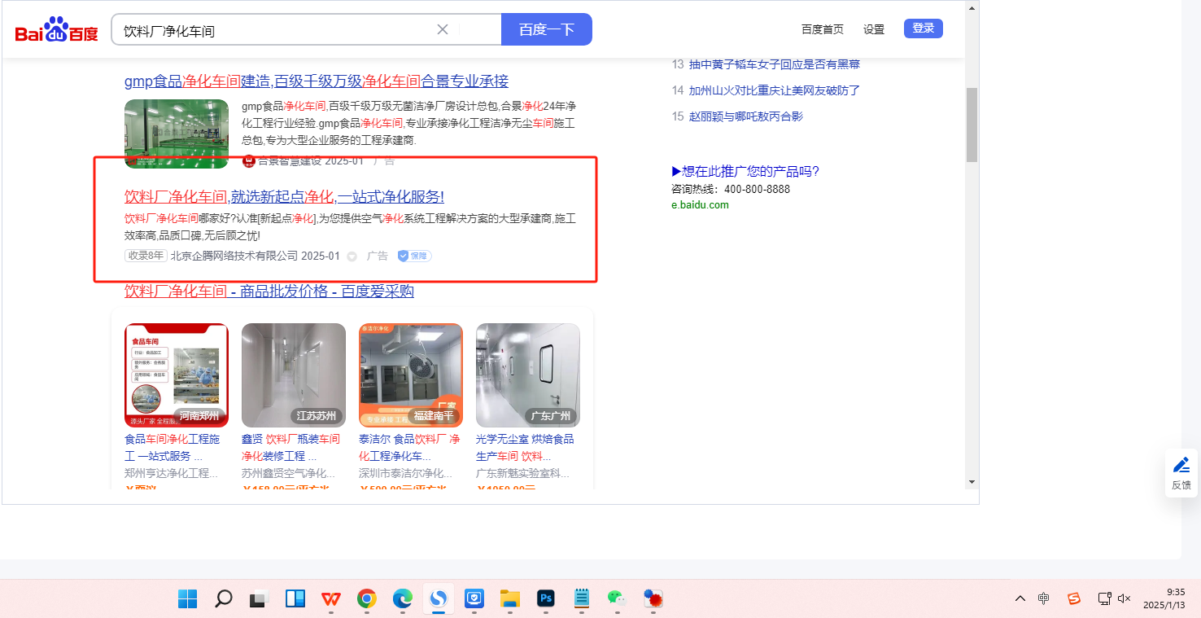Open 百度首页 in the top navigation
The width and height of the screenshot is (1201, 618).
(822, 29)
